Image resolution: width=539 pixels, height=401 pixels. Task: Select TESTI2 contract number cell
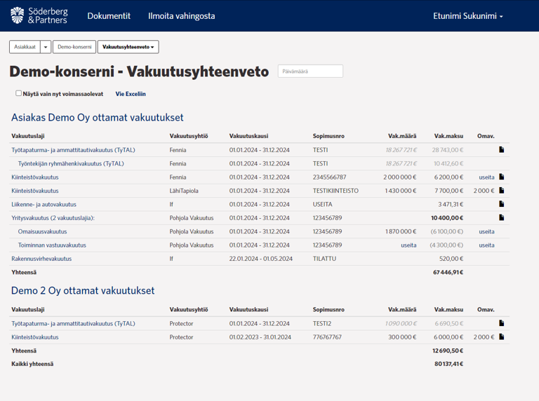pos(322,323)
